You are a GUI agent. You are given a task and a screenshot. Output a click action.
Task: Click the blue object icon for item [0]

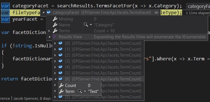point(60,43)
